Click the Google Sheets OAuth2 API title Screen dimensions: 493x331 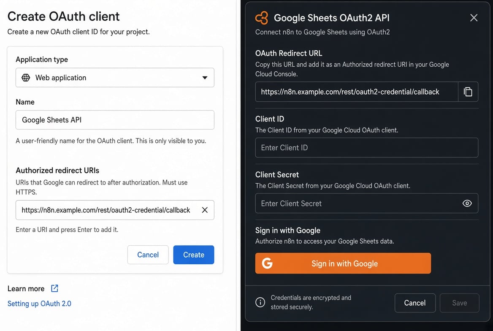pos(332,18)
